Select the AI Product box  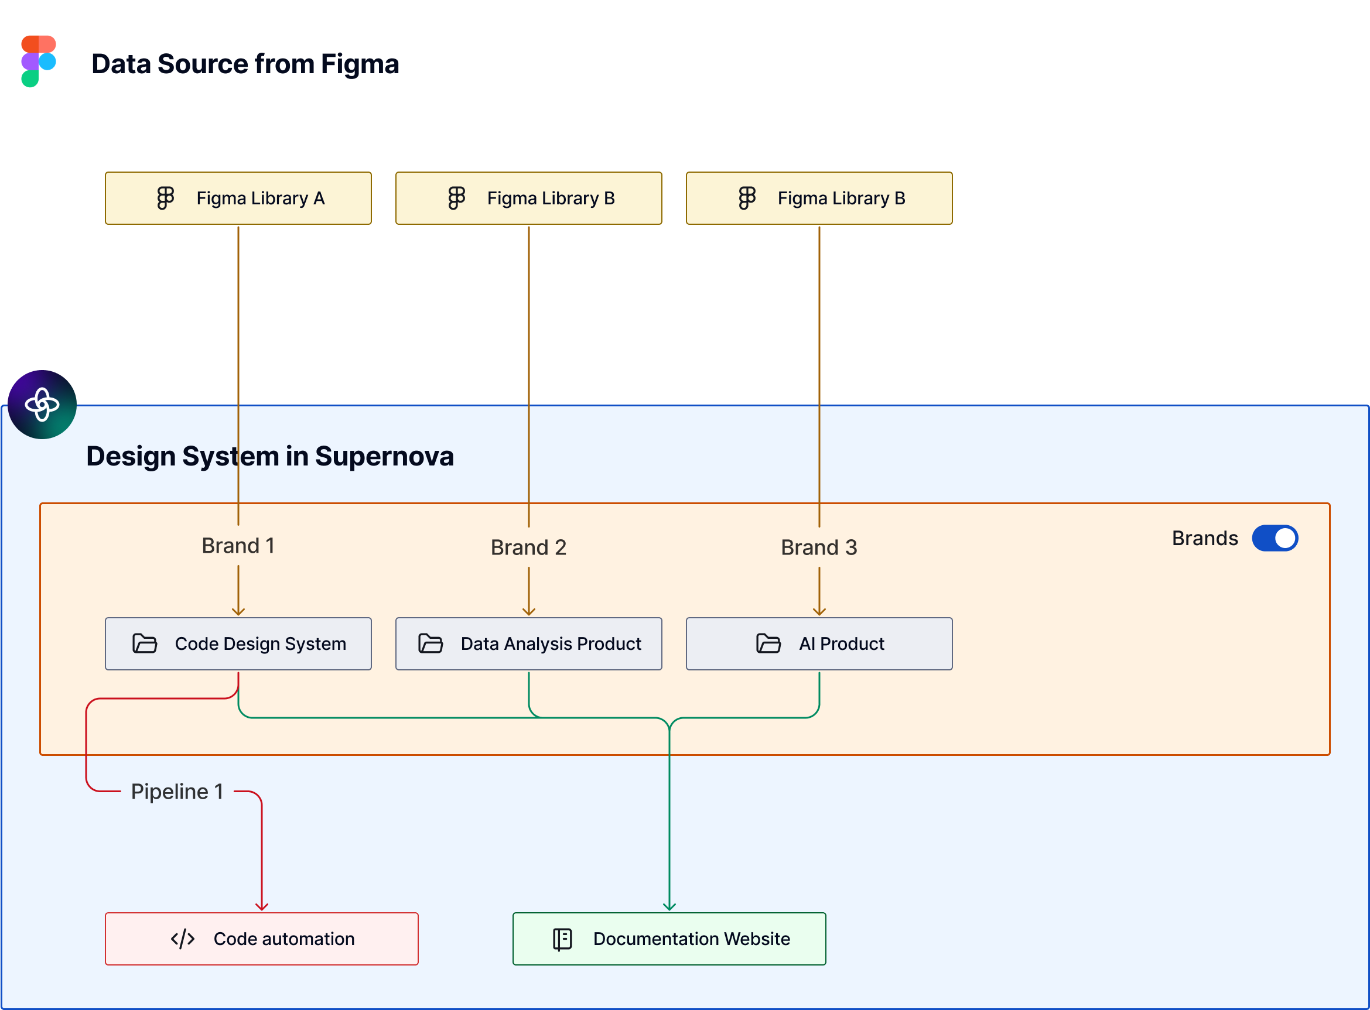pos(819,644)
